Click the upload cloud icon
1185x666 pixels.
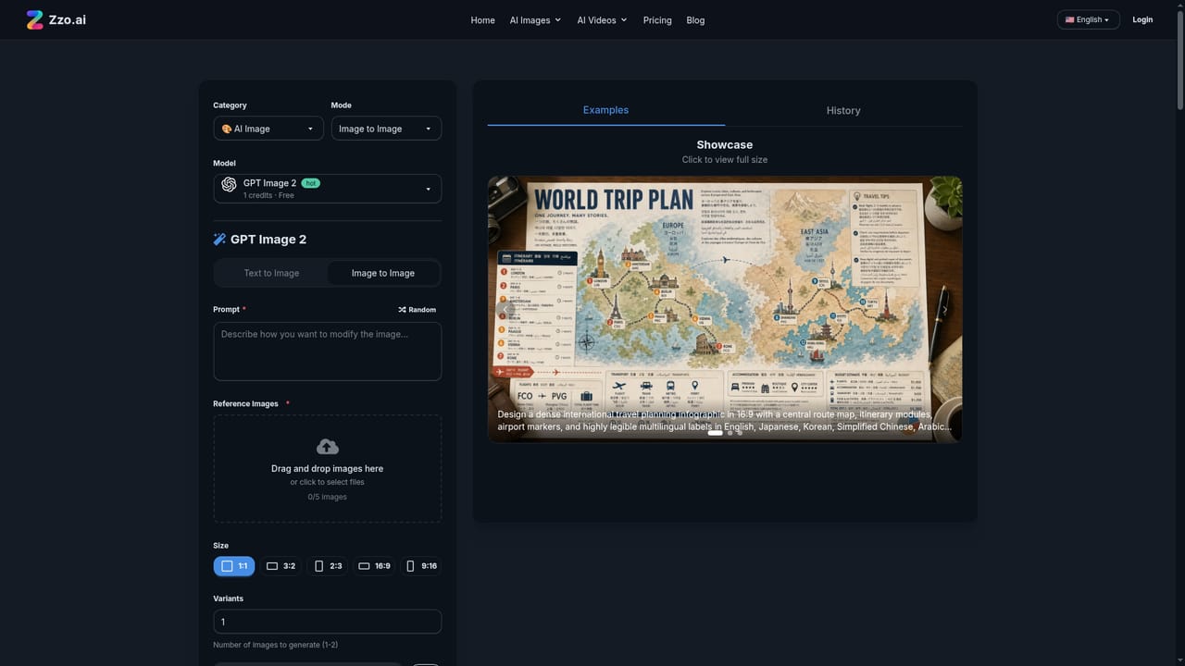pos(328,447)
